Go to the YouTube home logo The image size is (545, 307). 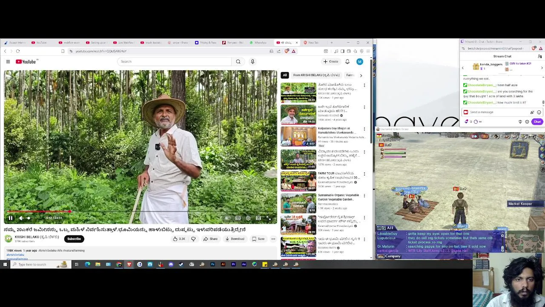pos(26,62)
